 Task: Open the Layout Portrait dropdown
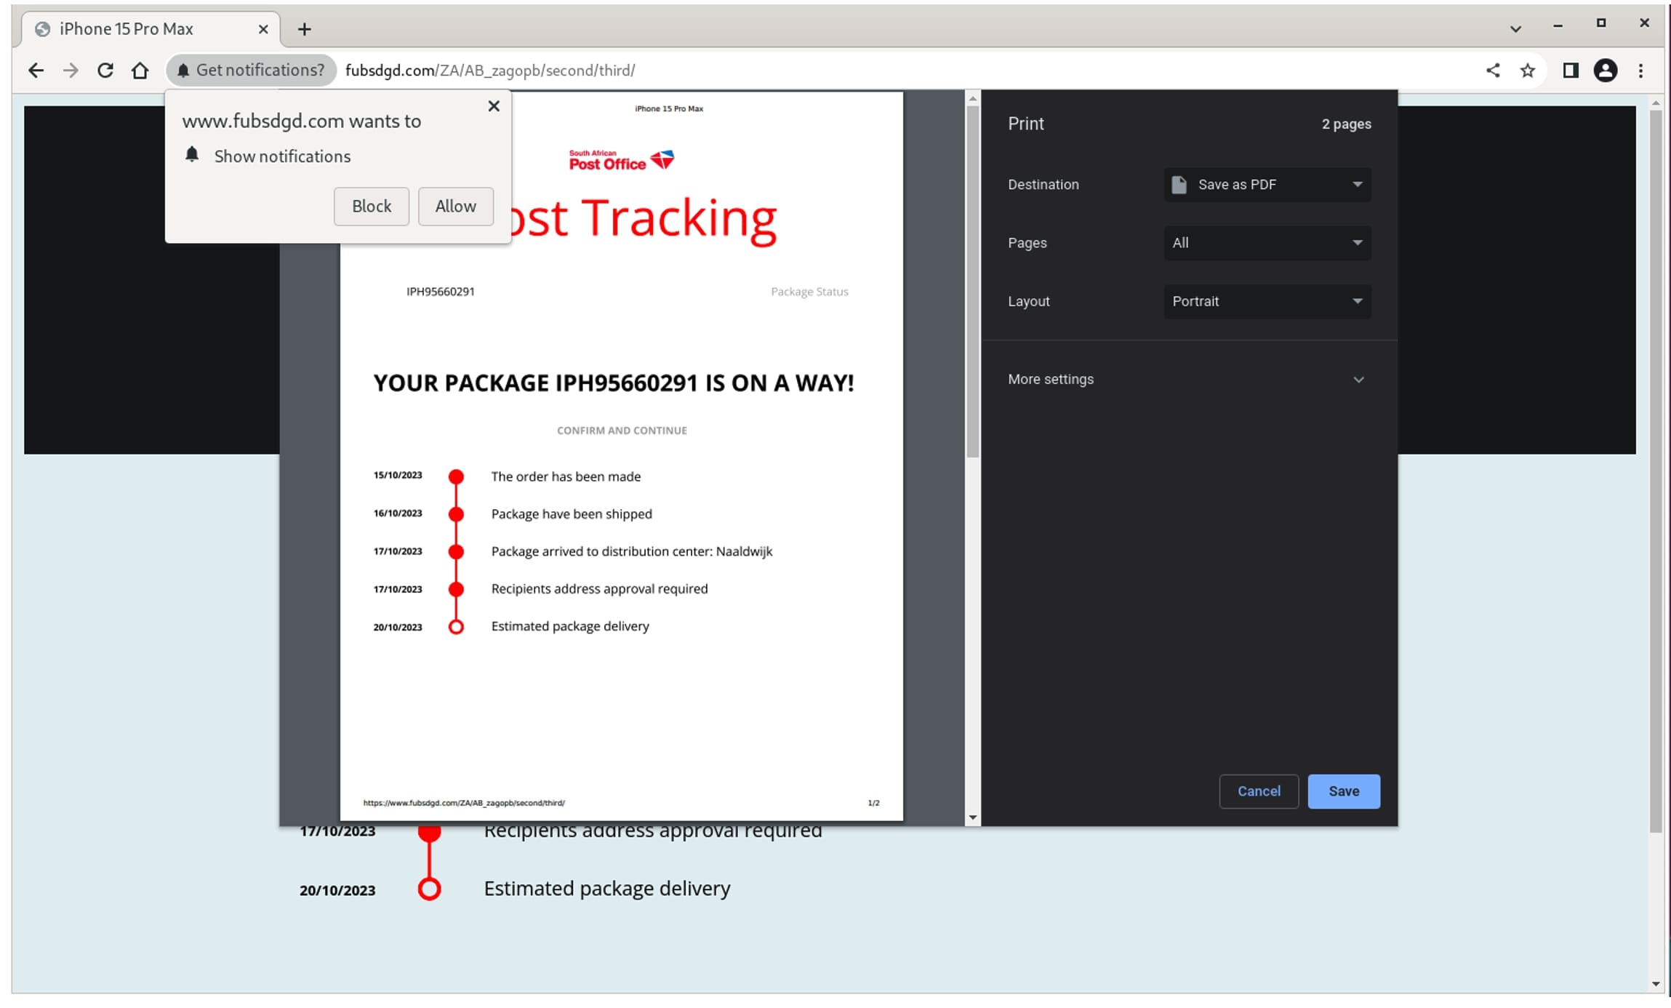pos(1267,301)
